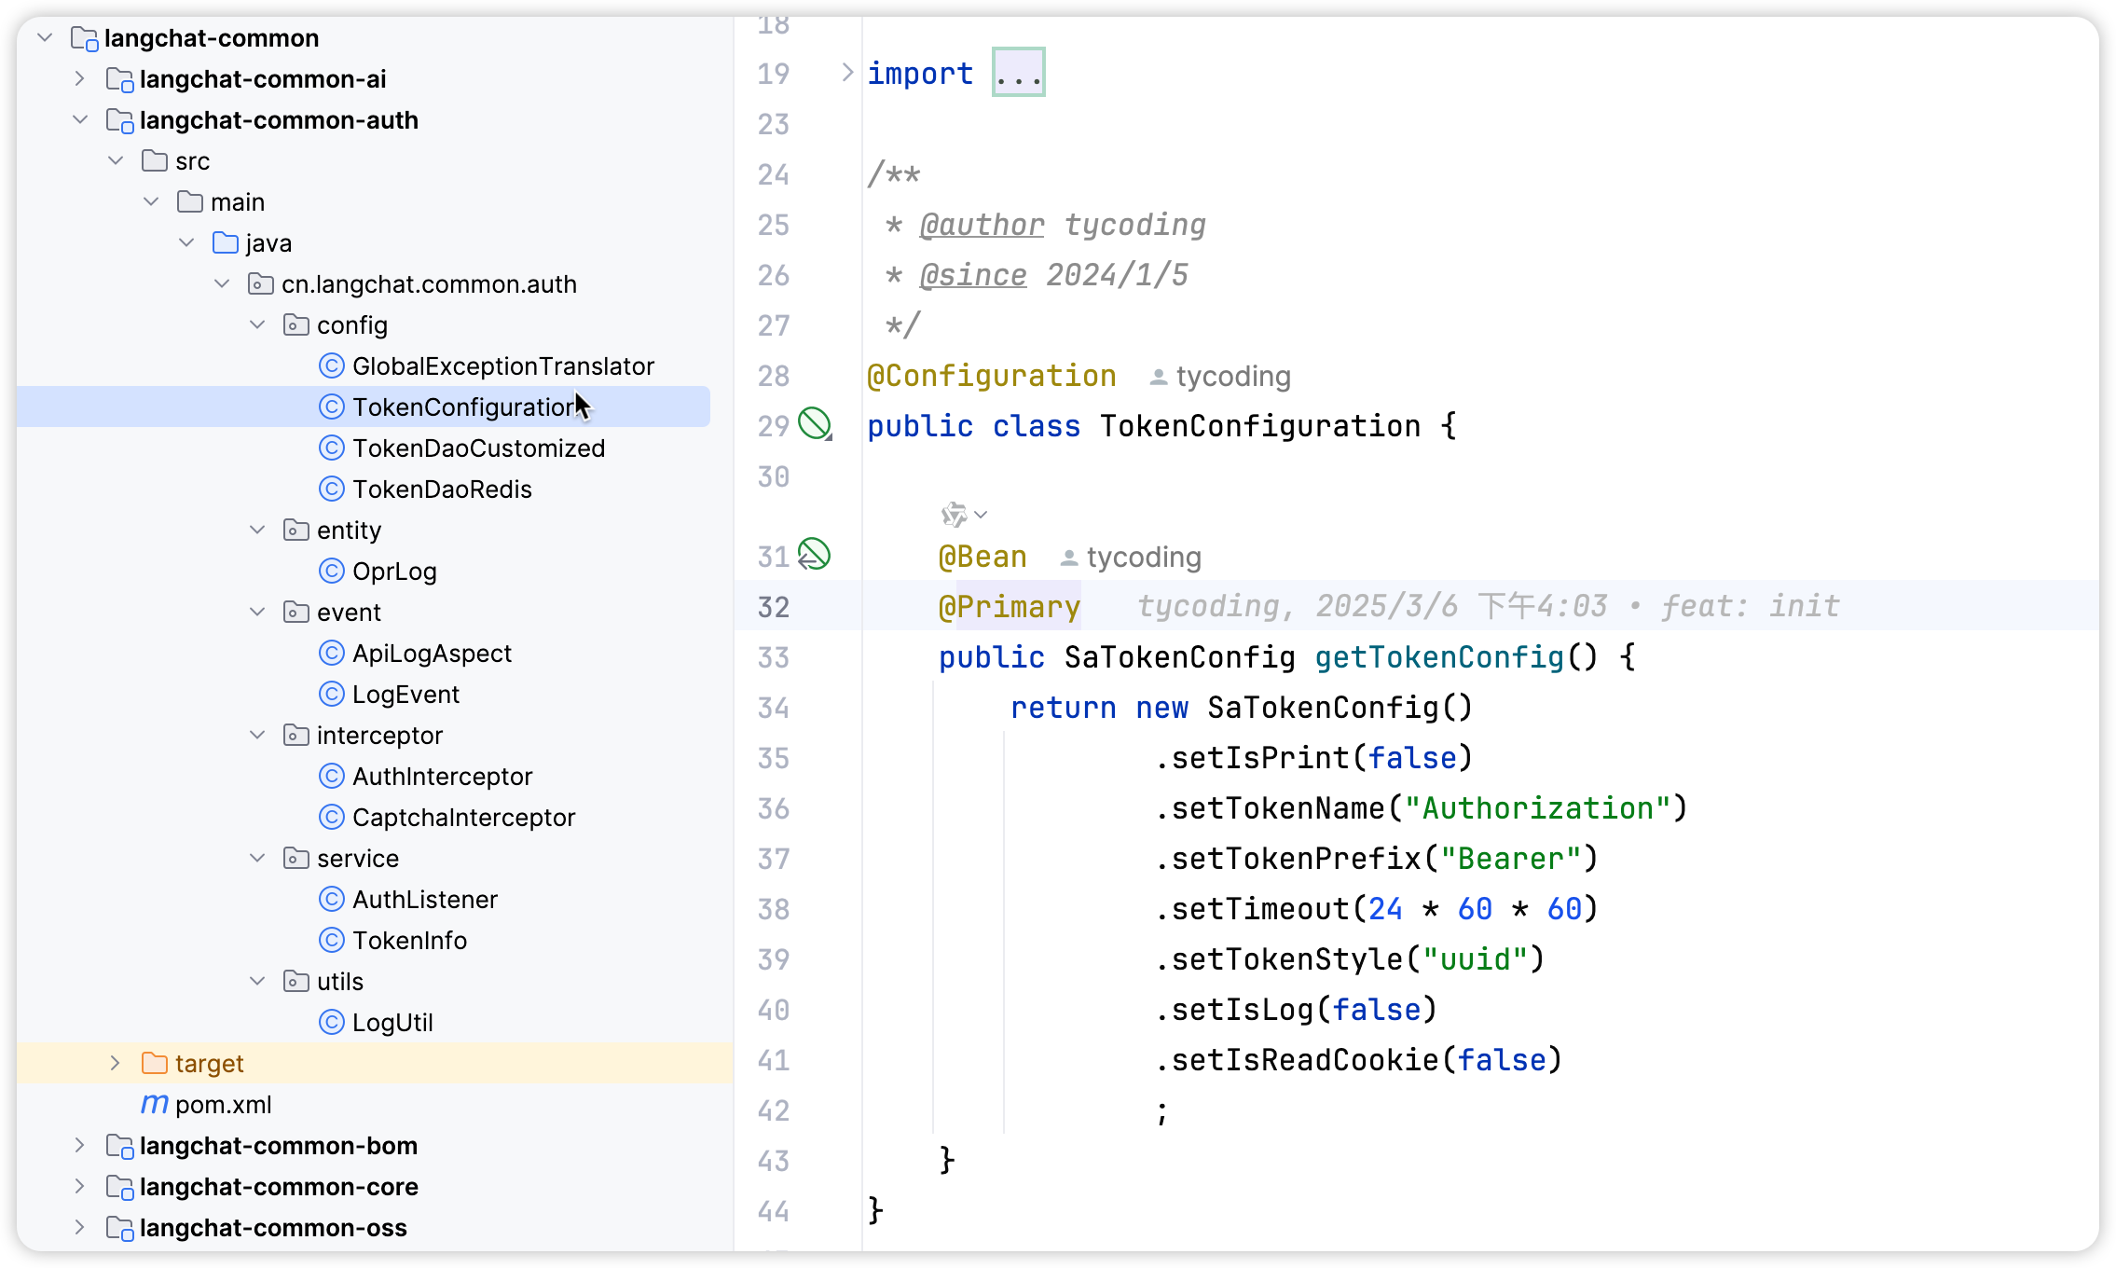Click the GlobalExceptionTranslator class icon
2116x1268 pixels.
pos(332,365)
